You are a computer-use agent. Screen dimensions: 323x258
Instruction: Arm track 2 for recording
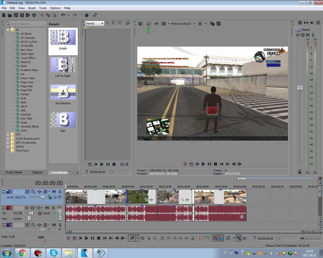[26, 208]
